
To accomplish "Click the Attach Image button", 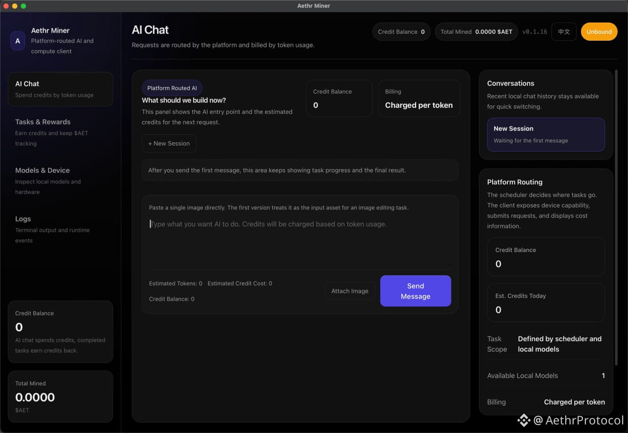I will point(350,291).
